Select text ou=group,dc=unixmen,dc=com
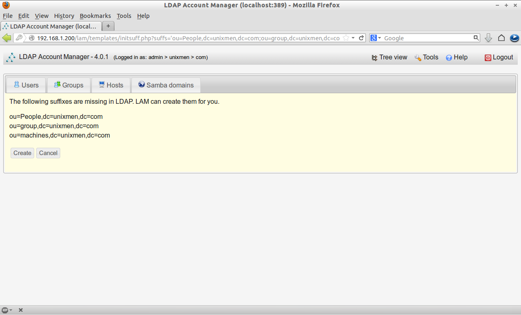 (x=54, y=126)
